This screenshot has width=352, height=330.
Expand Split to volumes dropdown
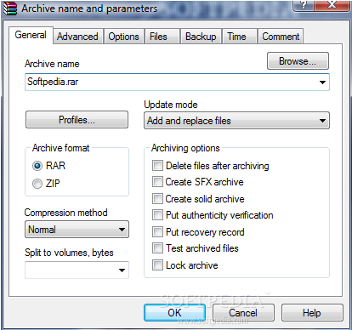click(x=122, y=270)
